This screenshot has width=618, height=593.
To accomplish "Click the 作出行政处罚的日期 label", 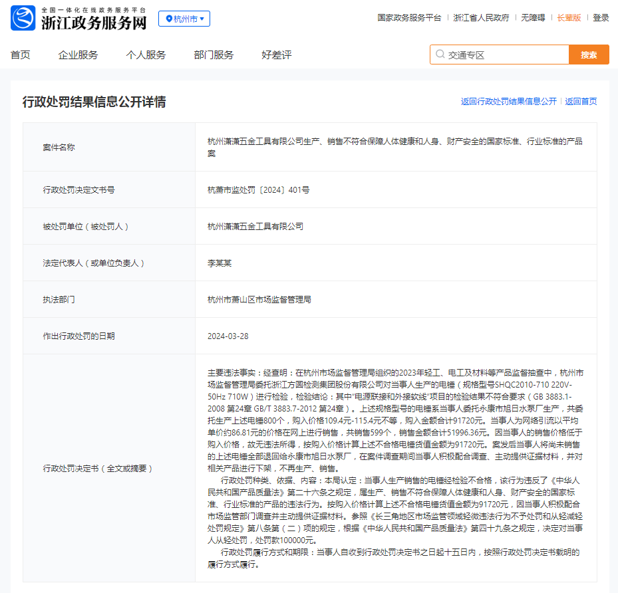I will pos(78,336).
